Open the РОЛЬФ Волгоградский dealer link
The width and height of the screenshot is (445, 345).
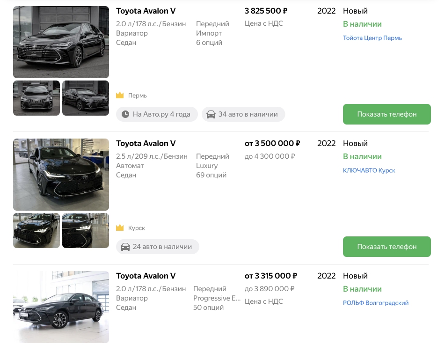[375, 303]
